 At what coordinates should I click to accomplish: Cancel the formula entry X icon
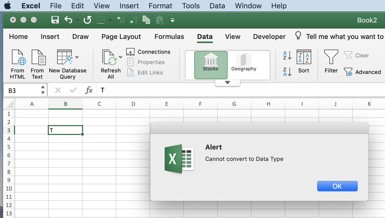pos(58,90)
